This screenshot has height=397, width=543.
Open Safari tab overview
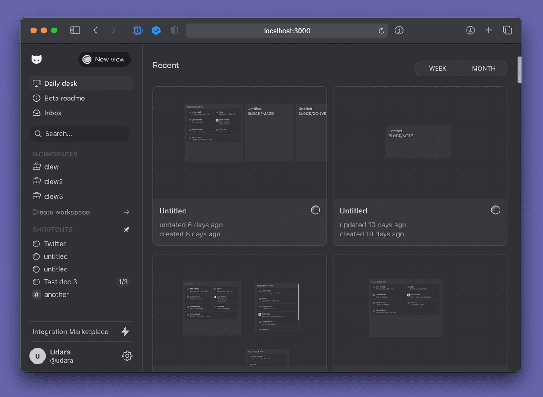pos(507,30)
